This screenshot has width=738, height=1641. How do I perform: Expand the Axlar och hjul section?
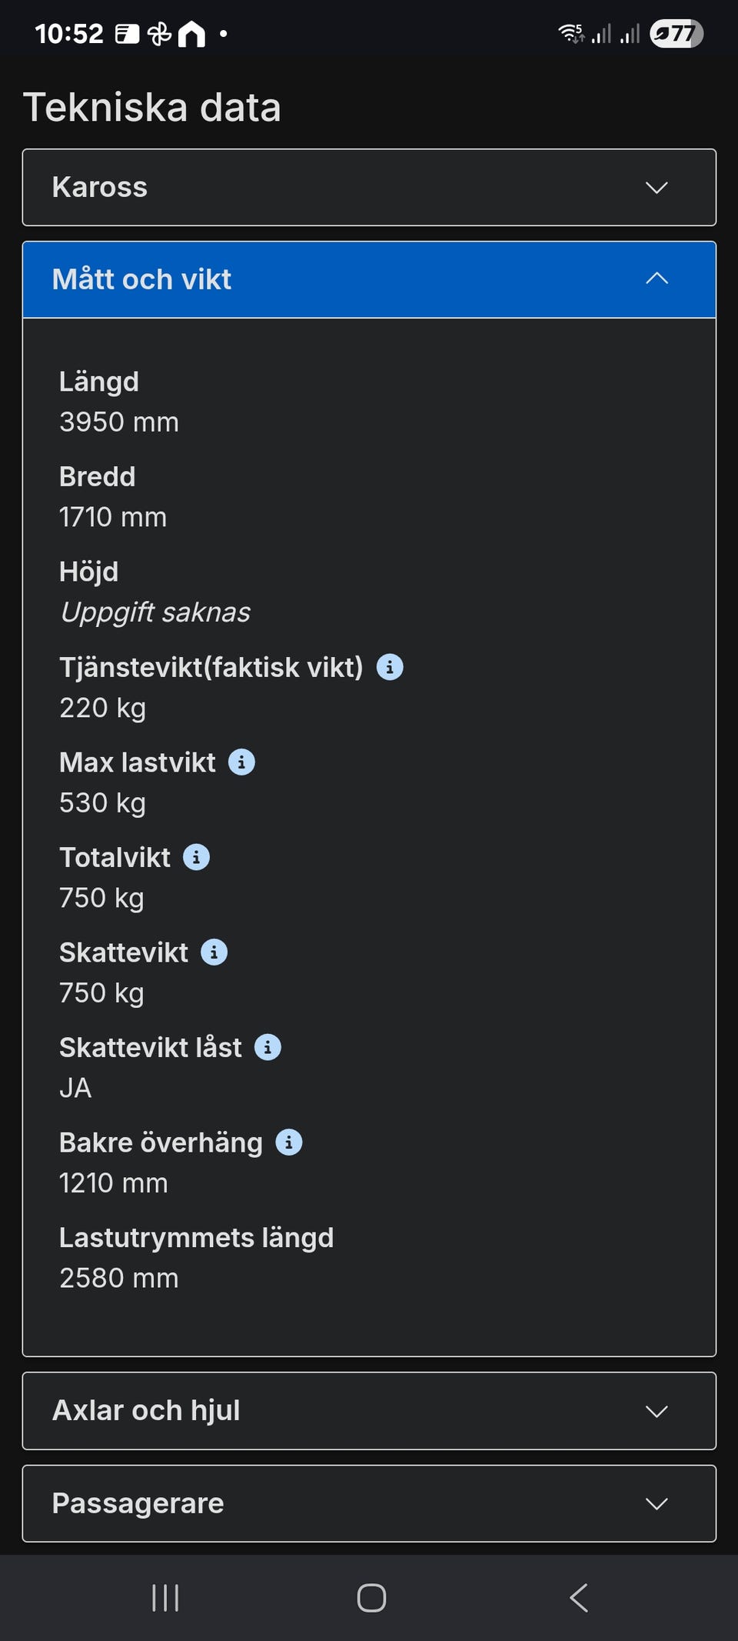coord(369,1411)
